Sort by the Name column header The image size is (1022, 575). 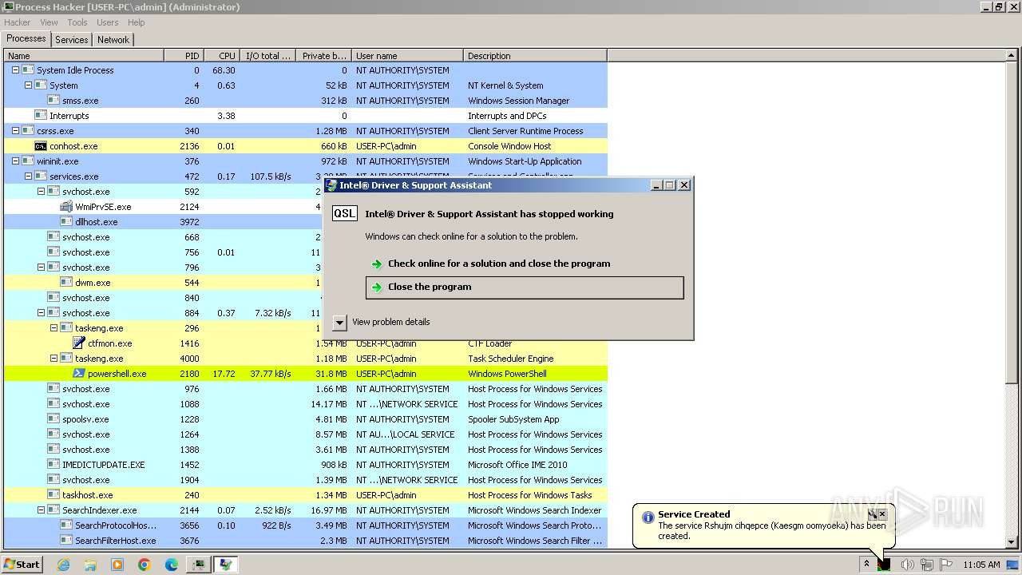point(84,56)
